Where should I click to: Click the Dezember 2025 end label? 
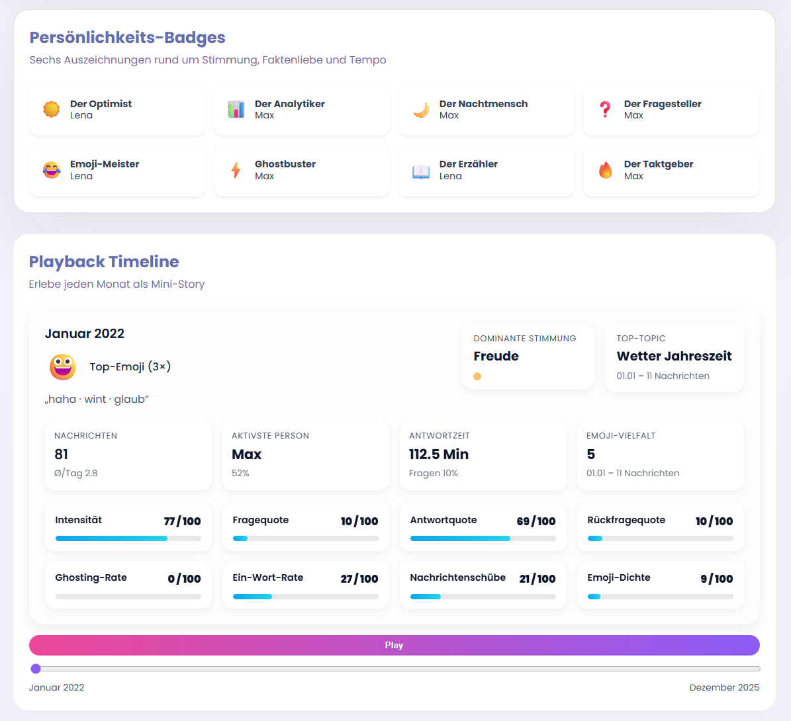pyautogui.click(x=724, y=687)
